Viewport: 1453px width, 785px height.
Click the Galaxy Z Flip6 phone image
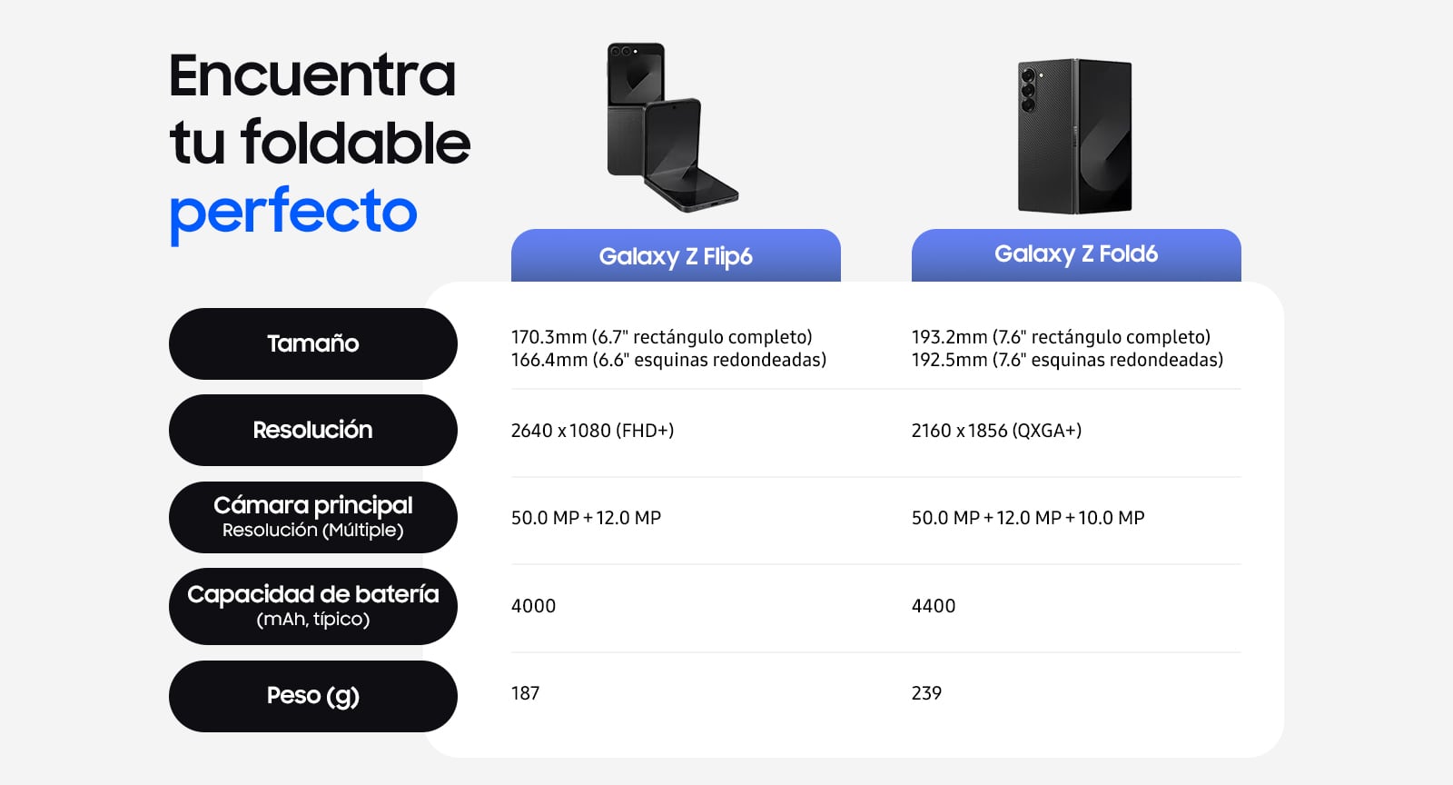[x=672, y=127]
